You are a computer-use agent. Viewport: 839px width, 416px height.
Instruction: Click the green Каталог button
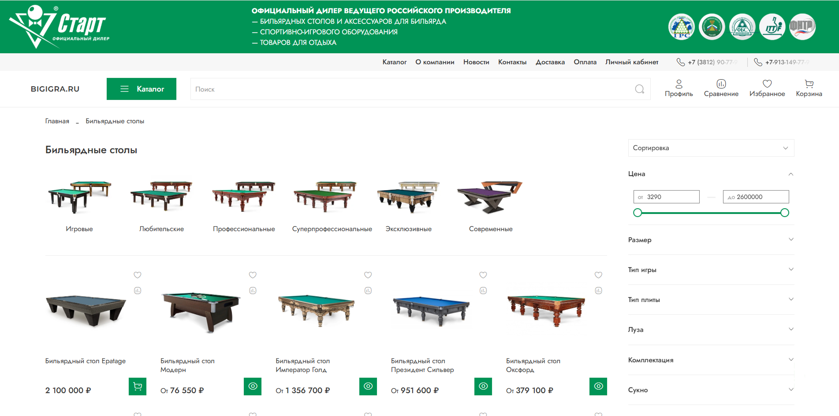[142, 89]
